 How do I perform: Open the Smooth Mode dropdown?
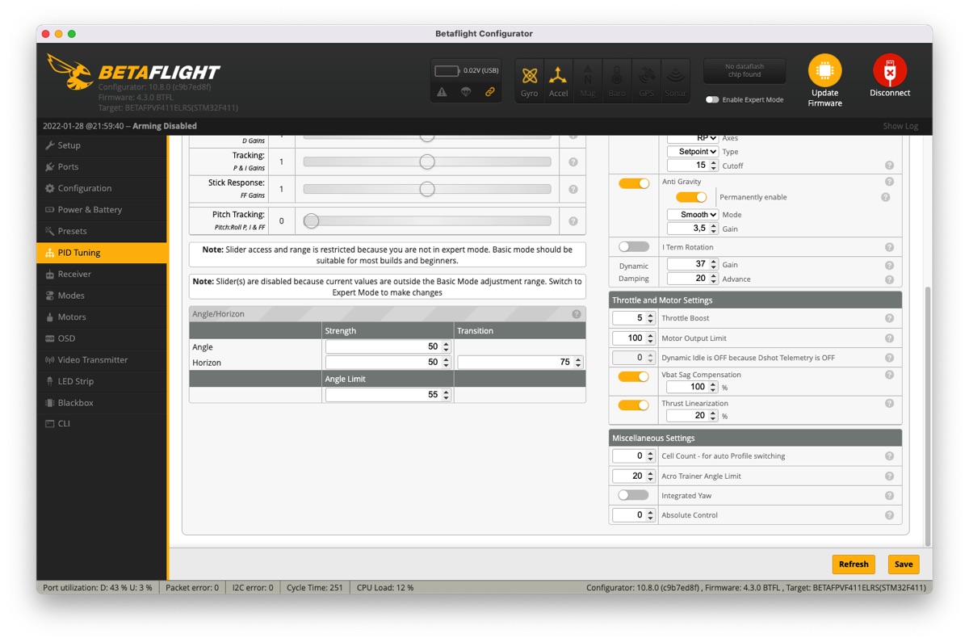click(x=693, y=215)
